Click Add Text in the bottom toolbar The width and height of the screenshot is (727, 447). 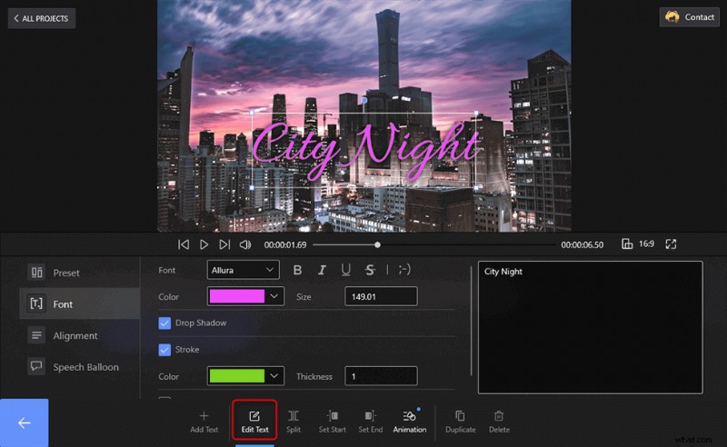pyautogui.click(x=204, y=422)
